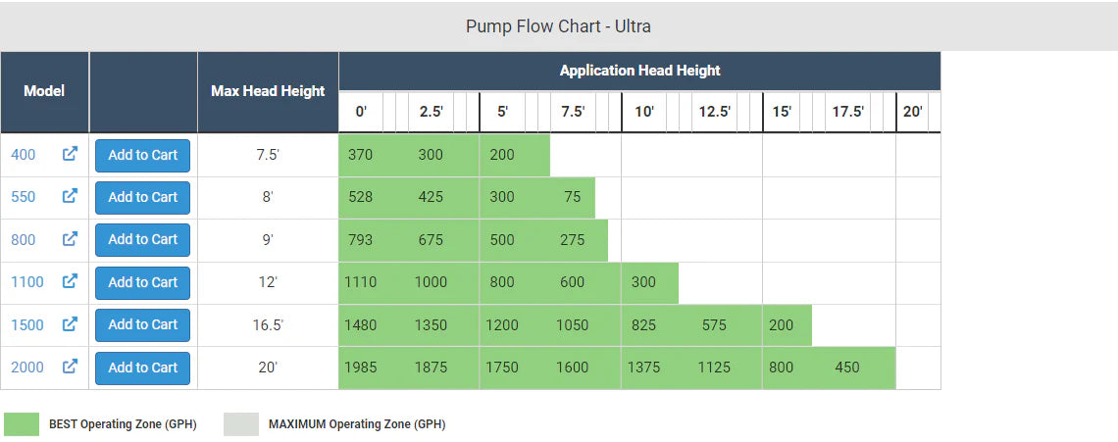Click the green BEST Operating Zone swatch

22,423
